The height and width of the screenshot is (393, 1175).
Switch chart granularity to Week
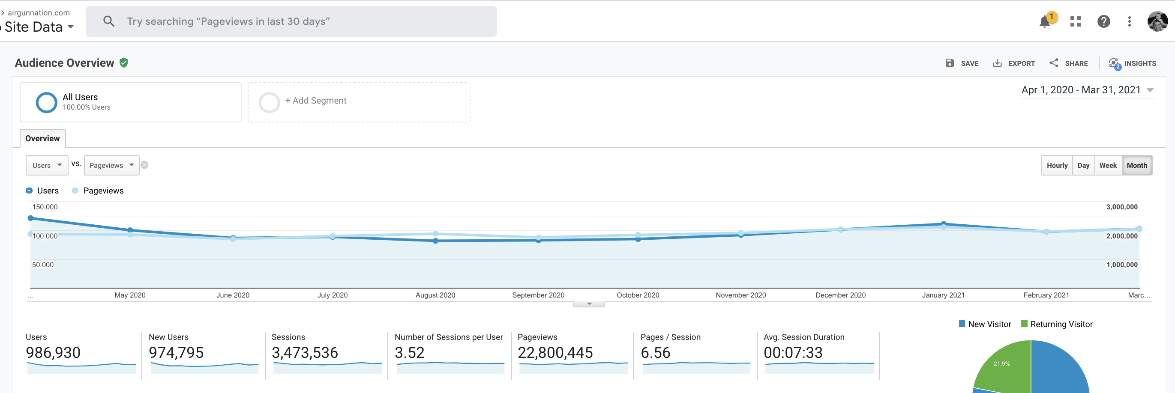(x=1108, y=165)
